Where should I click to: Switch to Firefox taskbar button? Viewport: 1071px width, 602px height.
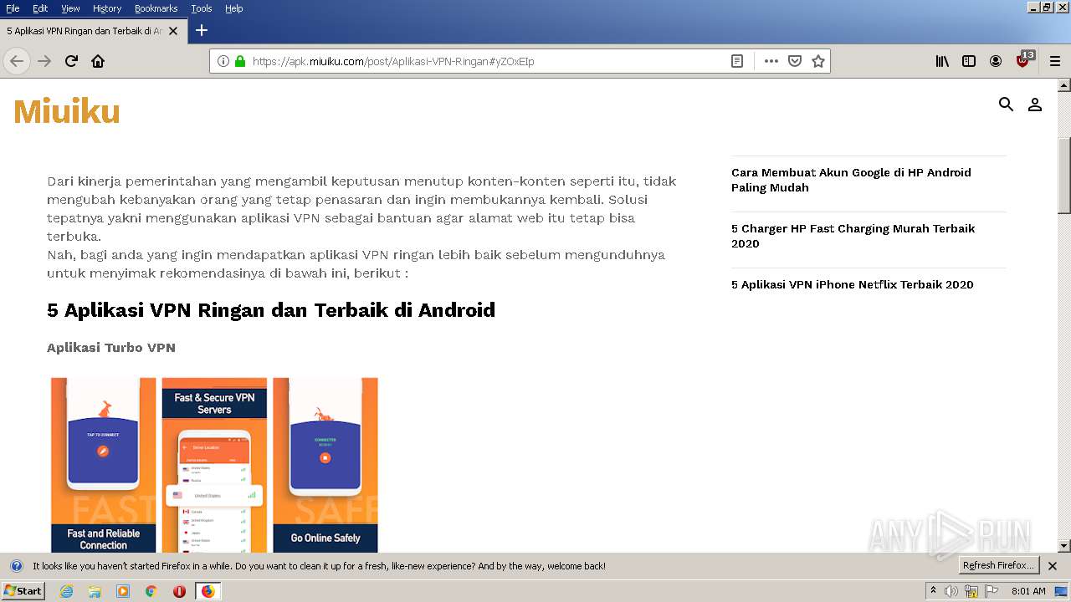[208, 591]
